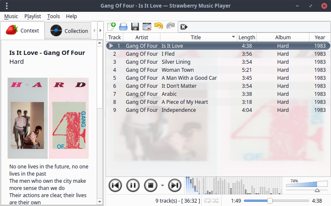The width and height of the screenshot is (331, 206).
Task: Open the Playlist menu
Action: point(33,16)
